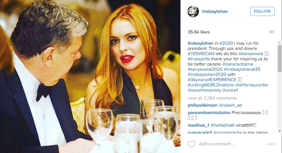View all 2,384 comments
282x153 pixels.
pyautogui.click(x=212, y=98)
